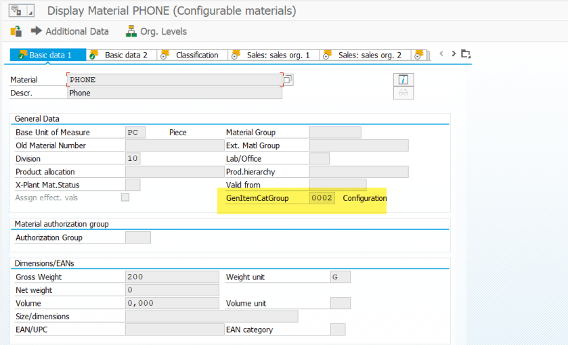568x345 pixels.
Task: Open the Org. Levels dialog
Action: [156, 31]
